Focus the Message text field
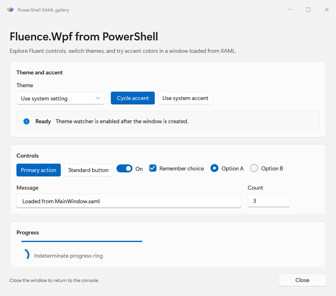Viewport: 336px width, 296px height. tap(129, 201)
